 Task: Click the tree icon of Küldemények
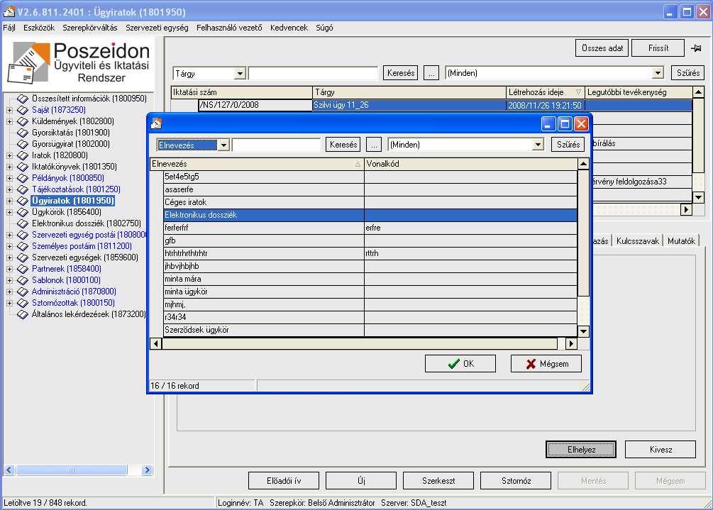23,121
